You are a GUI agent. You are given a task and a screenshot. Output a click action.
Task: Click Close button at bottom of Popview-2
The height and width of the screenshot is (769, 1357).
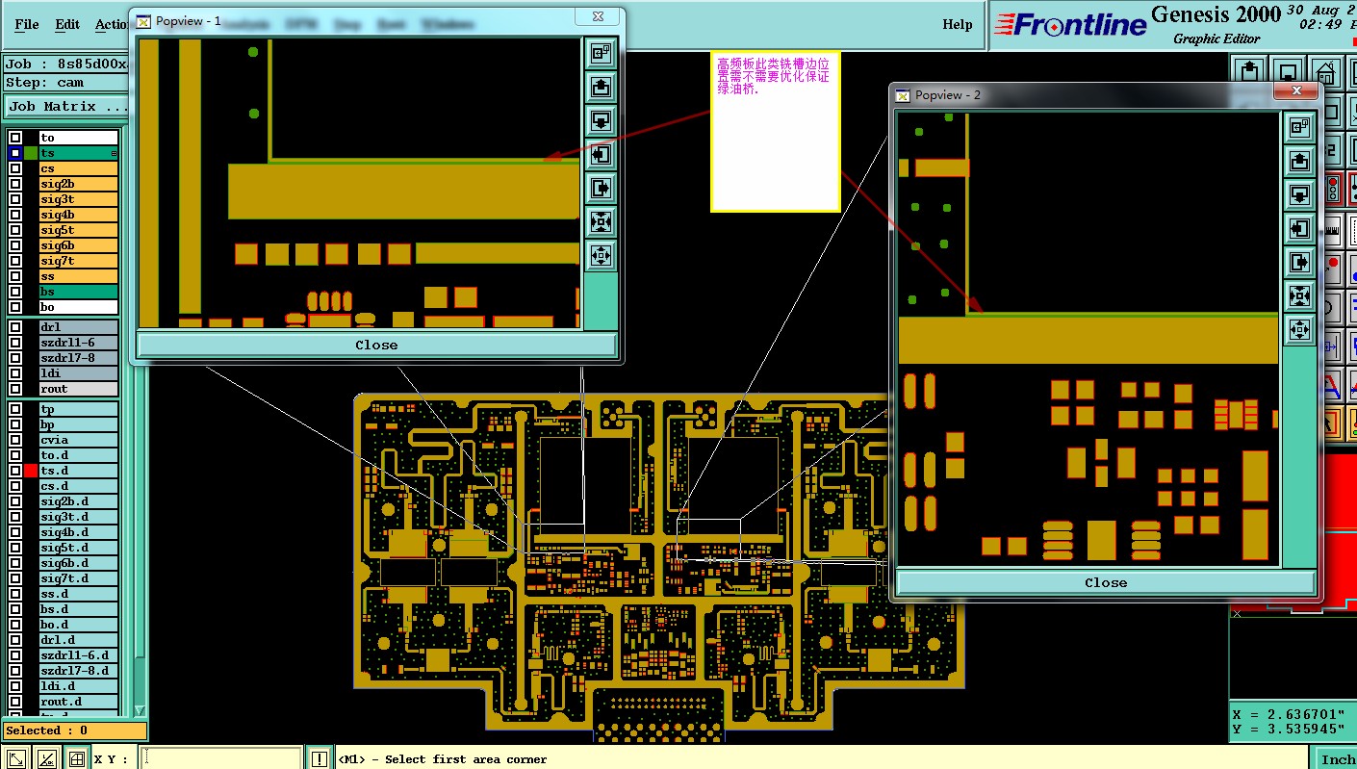(1106, 582)
